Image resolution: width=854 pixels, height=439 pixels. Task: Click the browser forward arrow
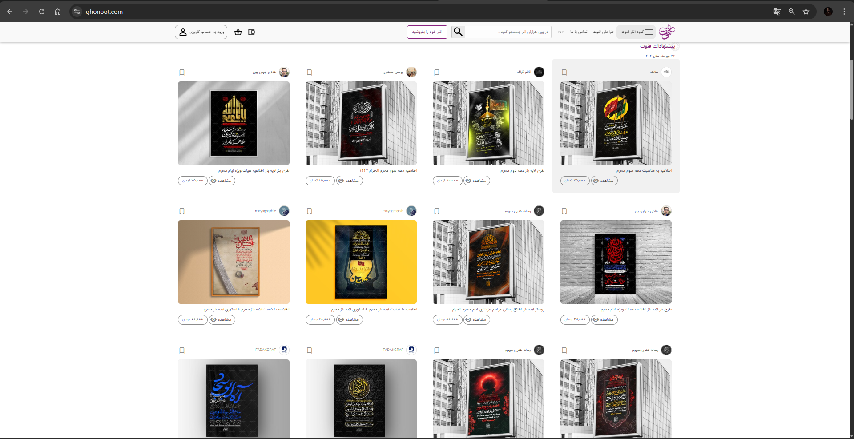26,12
